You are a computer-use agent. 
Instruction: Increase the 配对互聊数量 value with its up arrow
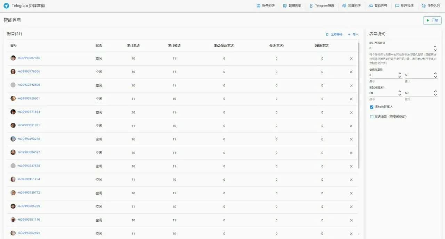click(x=435, y=46)
